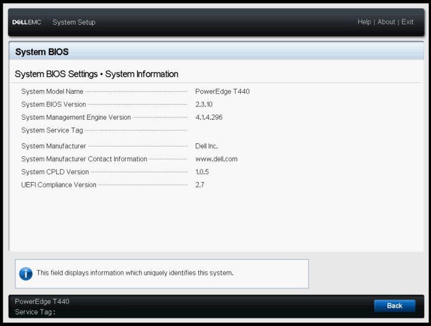Exit System Setup via Exit link
The height and width of the screenshot is (326, 431).
[x=407, y=22]
